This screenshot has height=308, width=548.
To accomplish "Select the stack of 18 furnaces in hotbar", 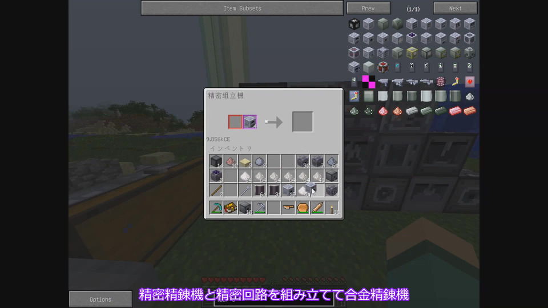I will (x=245, y=208).
